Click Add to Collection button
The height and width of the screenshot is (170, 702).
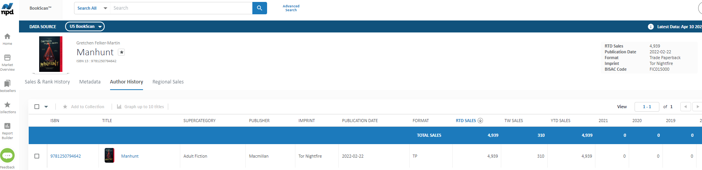(84, 107)
